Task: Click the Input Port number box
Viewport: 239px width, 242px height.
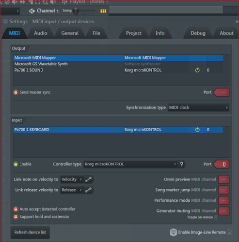Action: coord(222,164)
